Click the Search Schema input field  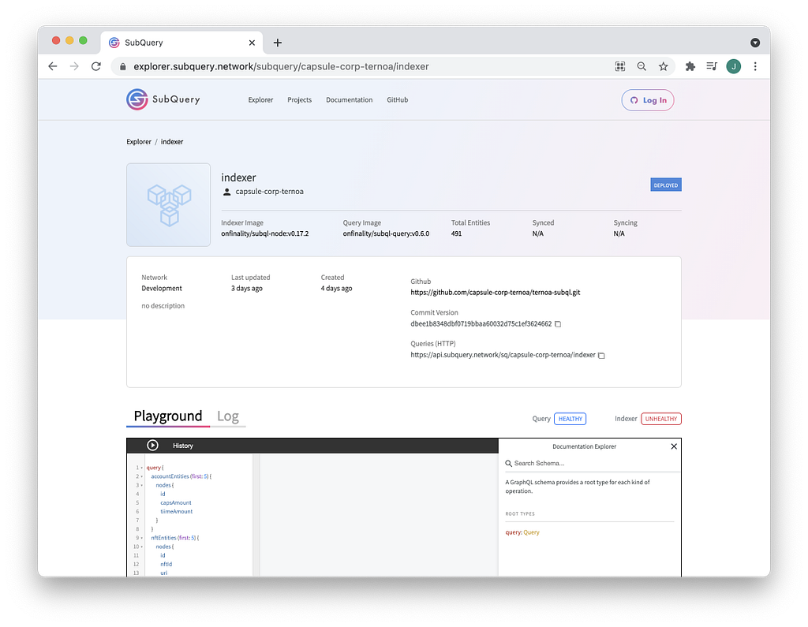click(x=593, y=463)
